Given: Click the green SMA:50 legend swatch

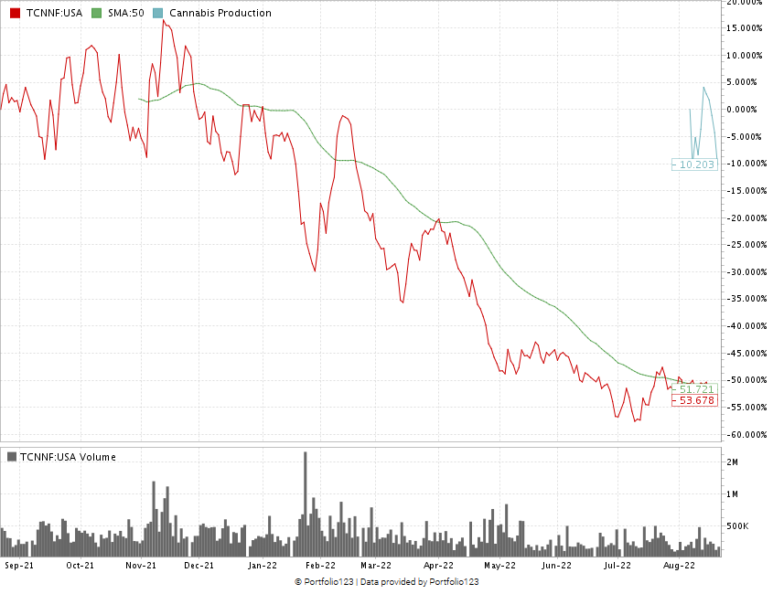Looking at the screenshot, I should tap(97, 14).
